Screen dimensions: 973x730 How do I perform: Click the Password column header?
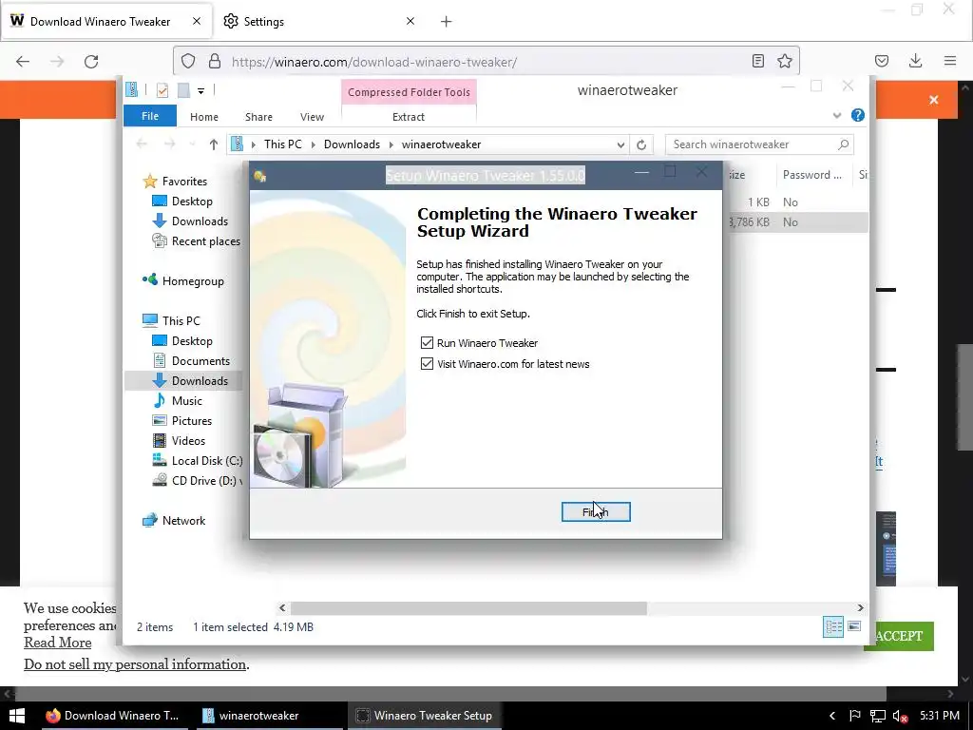[x=812, y=175]
